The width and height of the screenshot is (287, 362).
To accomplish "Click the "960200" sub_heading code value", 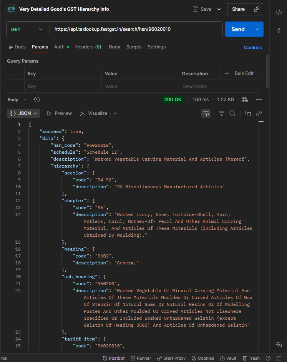I will pos(106,284).
